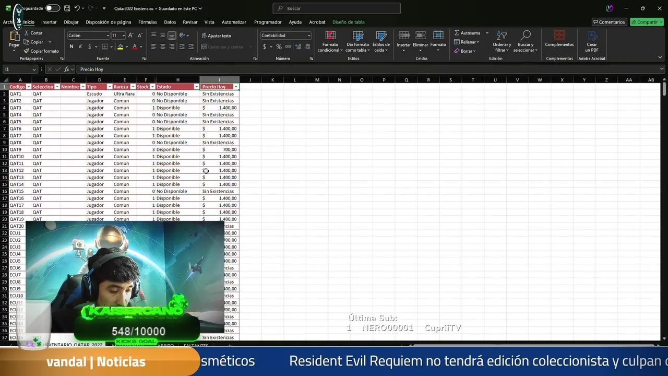Click the Copiar formato paintbrush

(41, 51)
